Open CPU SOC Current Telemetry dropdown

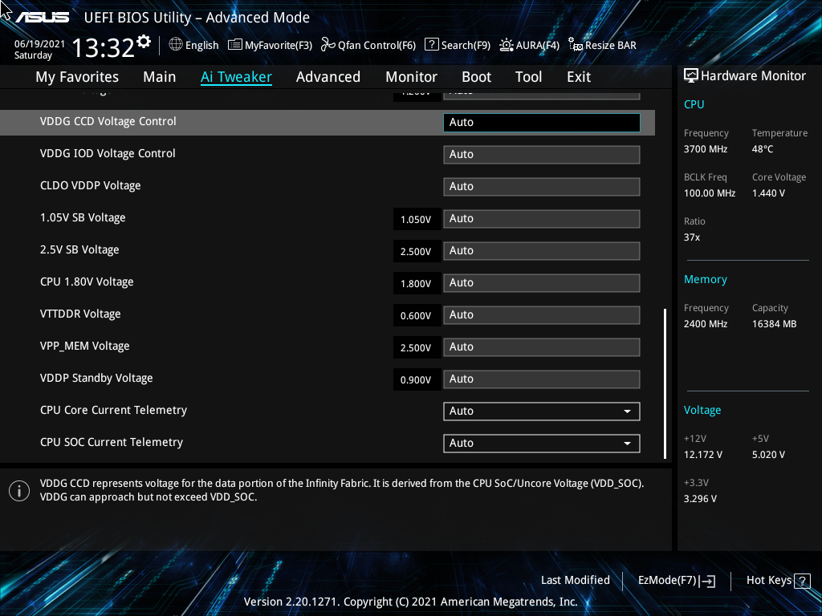click(541, 443)
